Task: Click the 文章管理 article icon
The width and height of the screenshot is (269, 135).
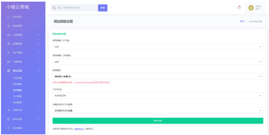Action: 9,62
